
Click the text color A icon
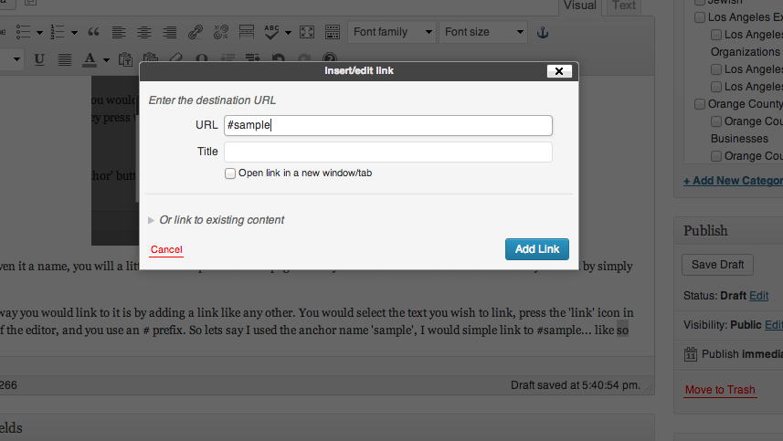coord(90,59)
